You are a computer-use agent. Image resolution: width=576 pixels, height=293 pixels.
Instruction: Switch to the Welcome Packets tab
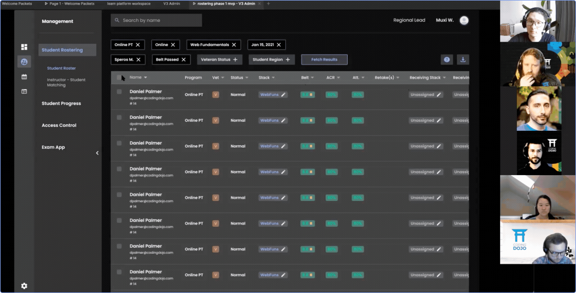coord(17,4)
